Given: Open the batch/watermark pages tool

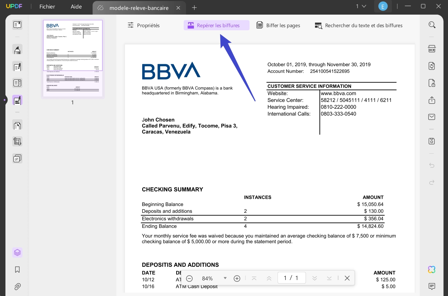Looking at the screenshot, I should (x=17, y=158).
